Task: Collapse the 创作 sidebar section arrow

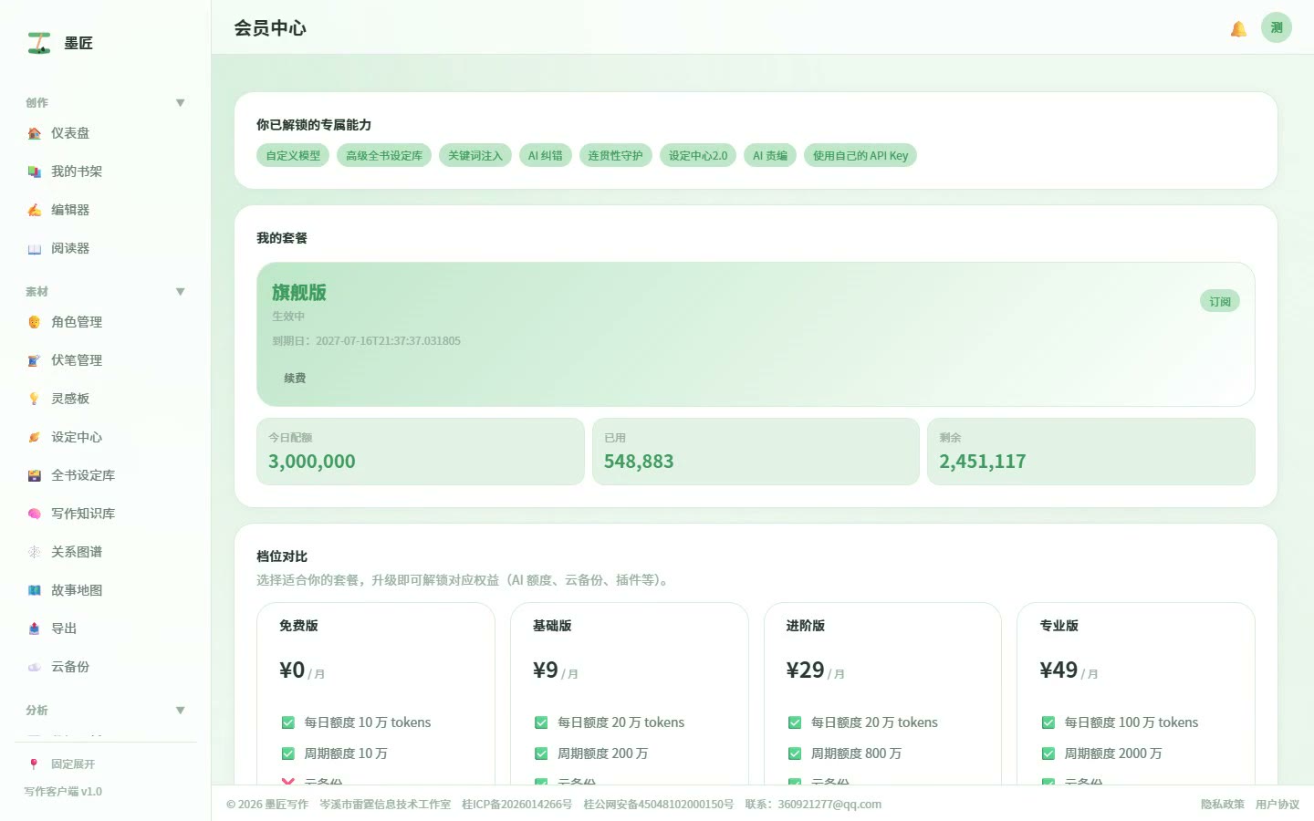Action: pos(180,103)
